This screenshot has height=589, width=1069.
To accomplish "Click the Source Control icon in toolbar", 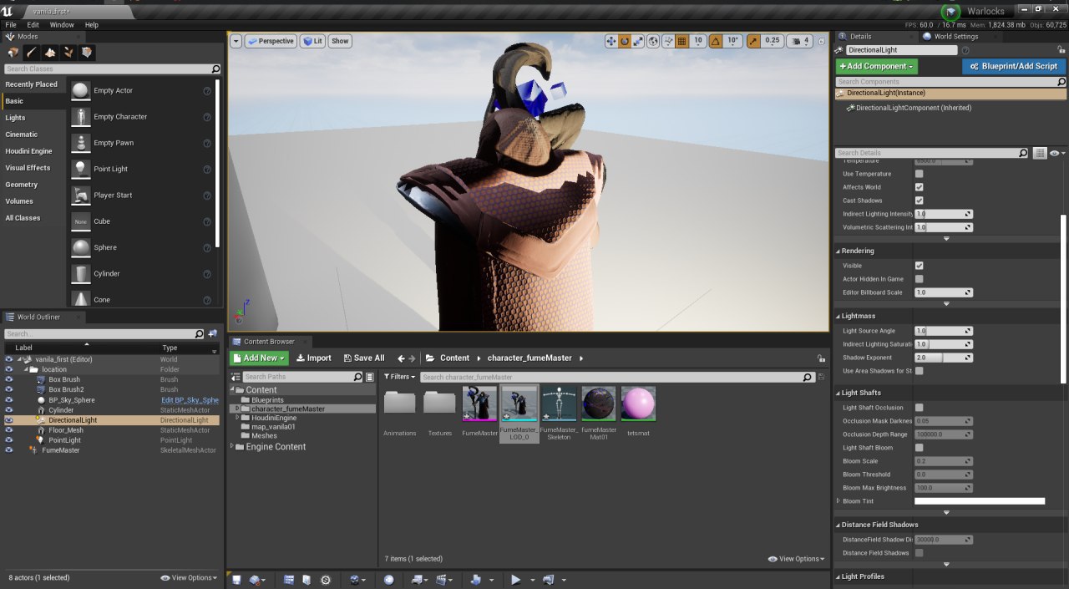I will [256, 580].
